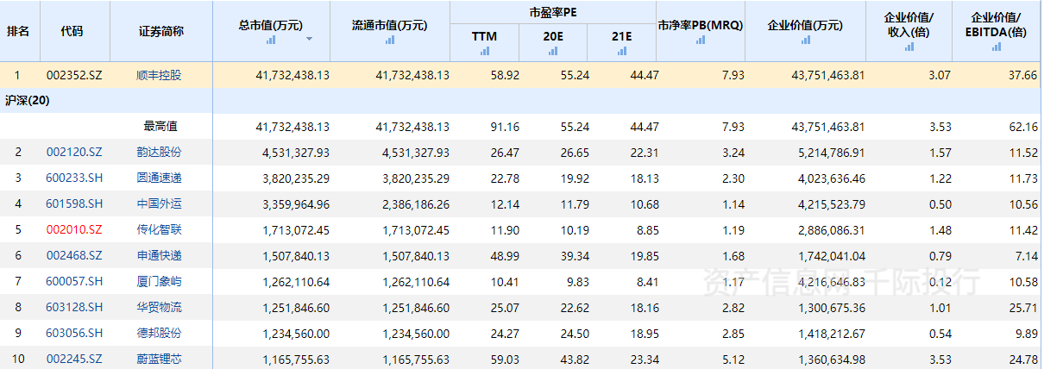Screen dimensions: 1063x369
Task: Select 韵达股份 PB value 3.24
Action: point(733,153)
